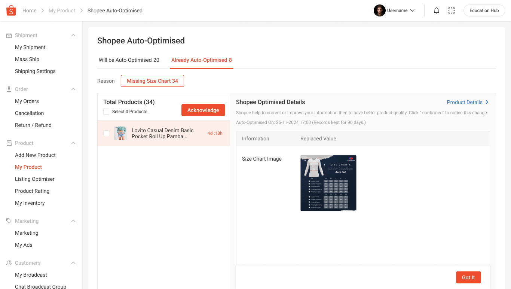Click the user profile avatar
Image resolution: width=511 pixels, height=289 pixels.
(x=379, y=10)
